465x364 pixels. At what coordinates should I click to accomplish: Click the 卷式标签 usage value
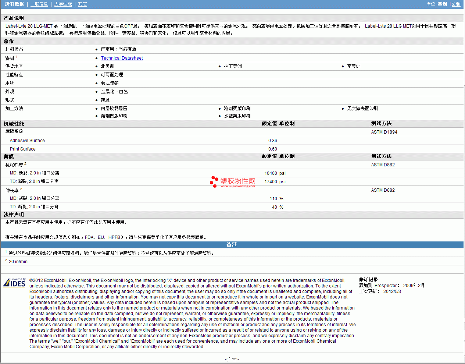[x=110, y=83]
